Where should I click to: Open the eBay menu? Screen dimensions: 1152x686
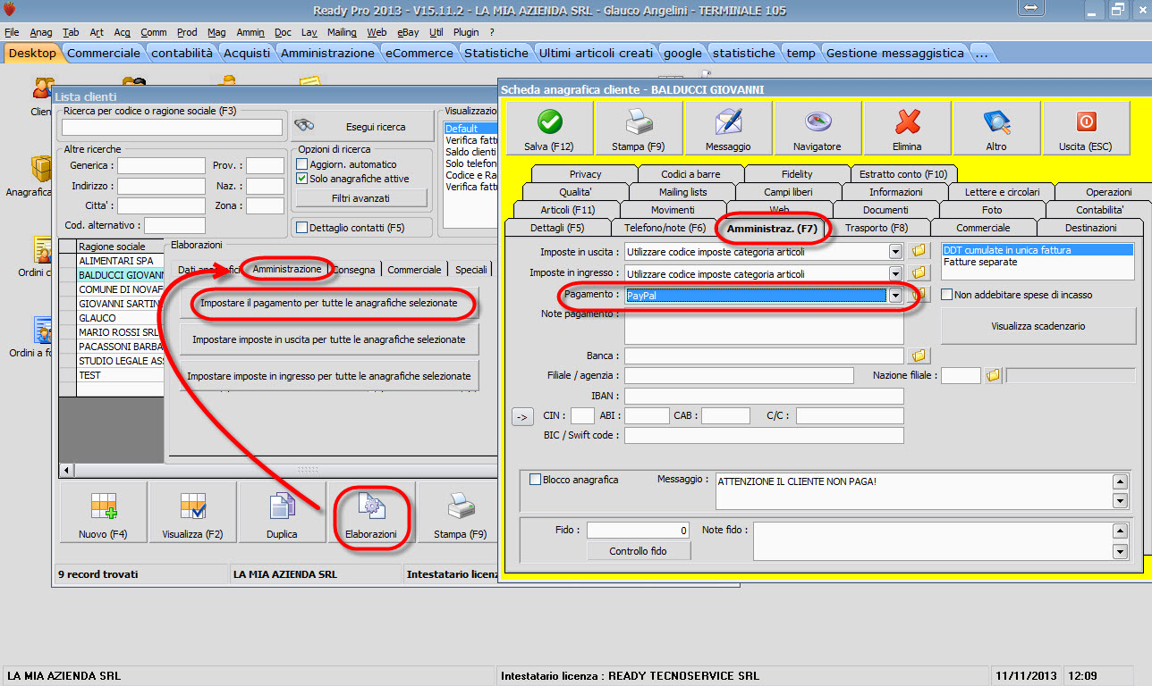(408, 32)
